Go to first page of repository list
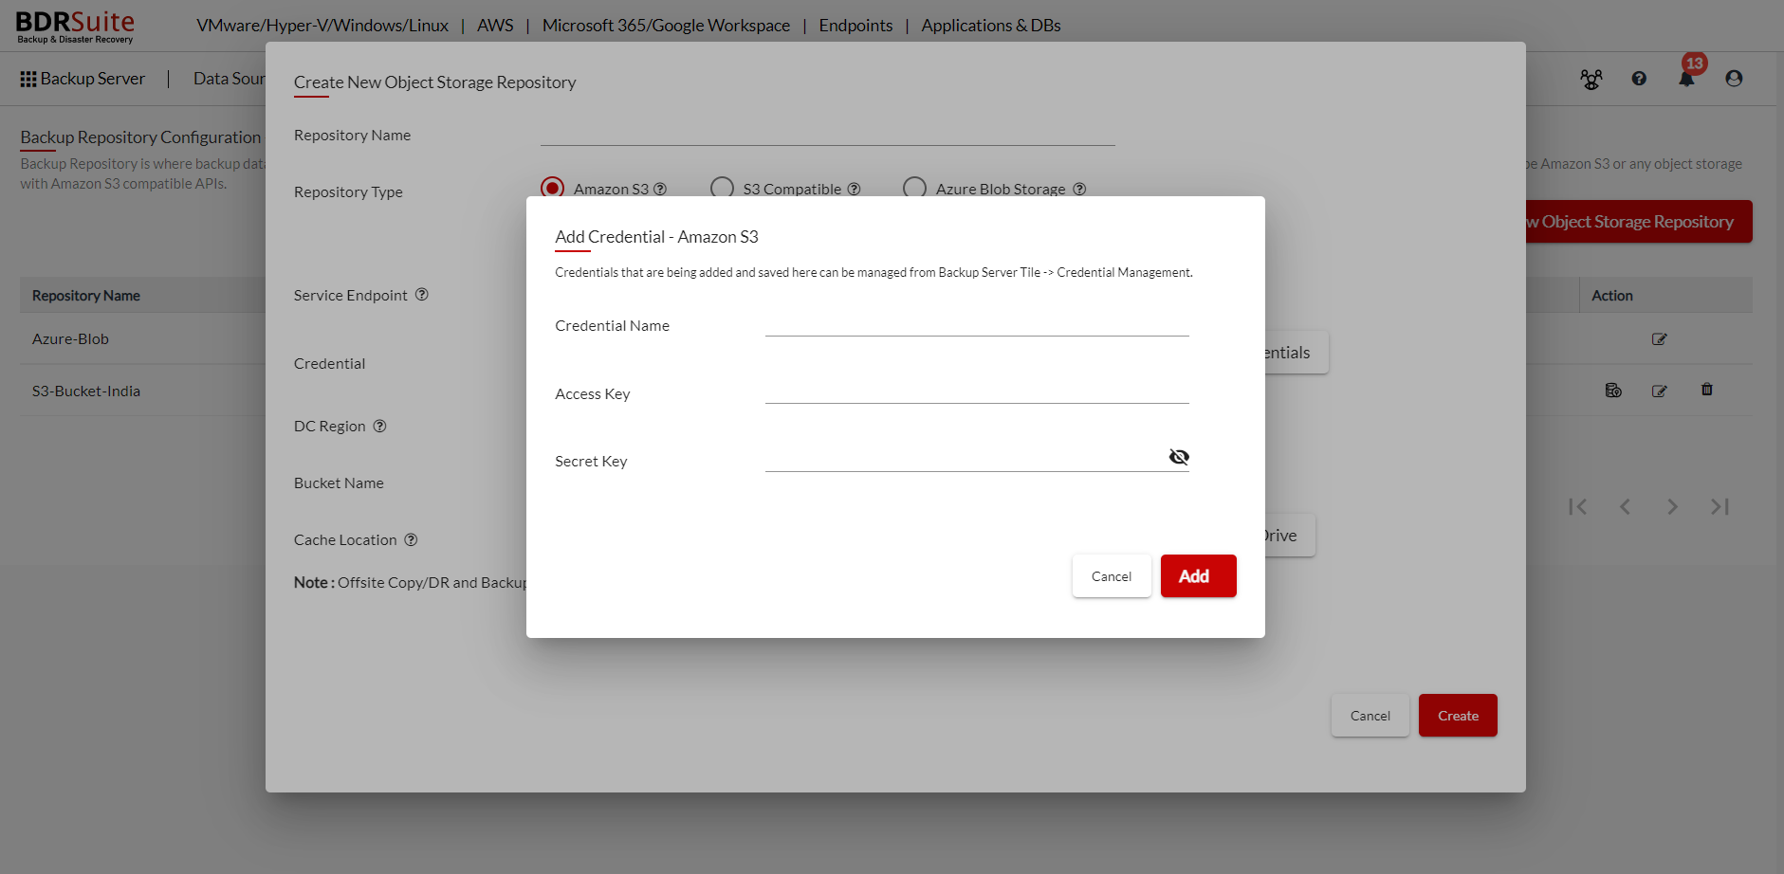Viewport: 1784px width, 874px height. pos(1578,507)
